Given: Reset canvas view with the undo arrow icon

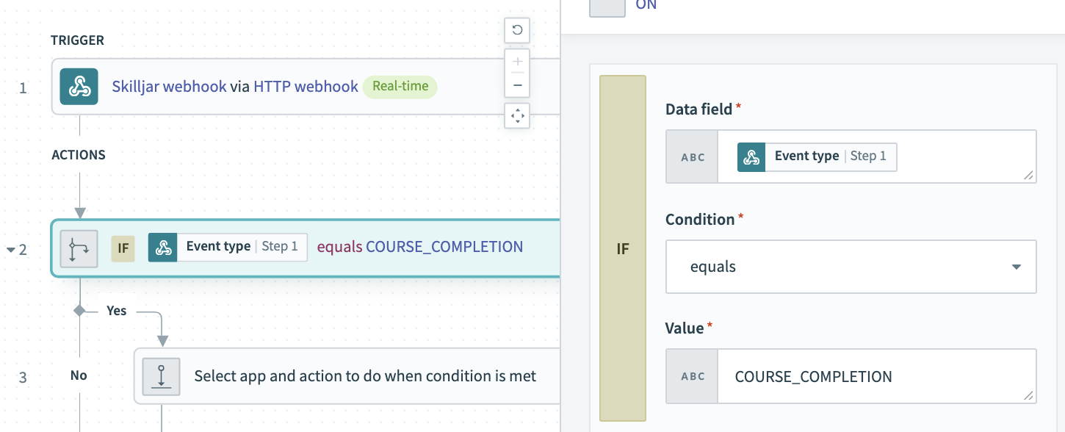Looking at the screenshot, I should [x=517, y=30].
